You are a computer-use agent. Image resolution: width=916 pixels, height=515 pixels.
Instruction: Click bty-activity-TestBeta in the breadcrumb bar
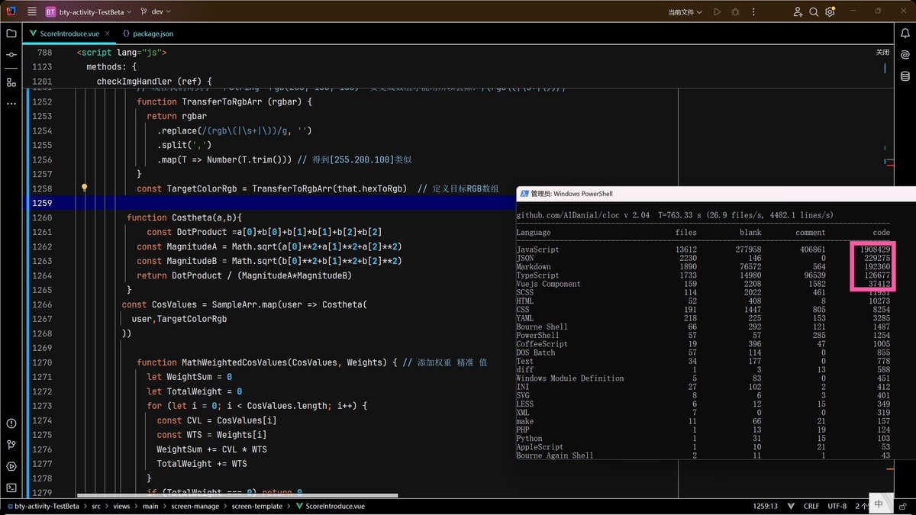click(x=43, y=506)
